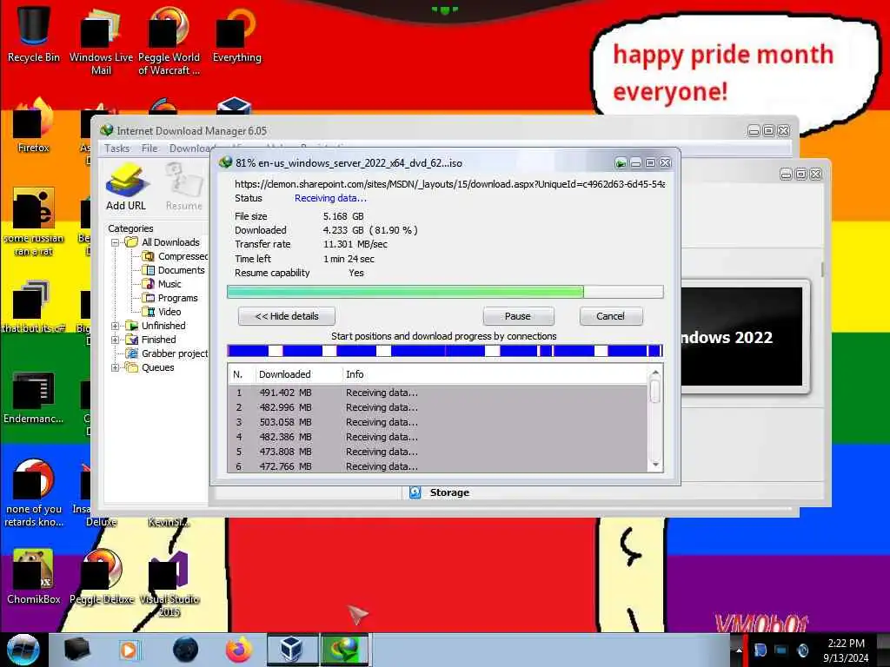Click the Documents category icon
Screen dimensions: 890x667
[x=149, y=270]
